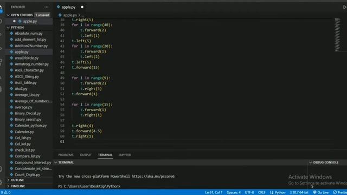Switch to the Terminal panel tab
347x195 pixels.
coord(105,155)
